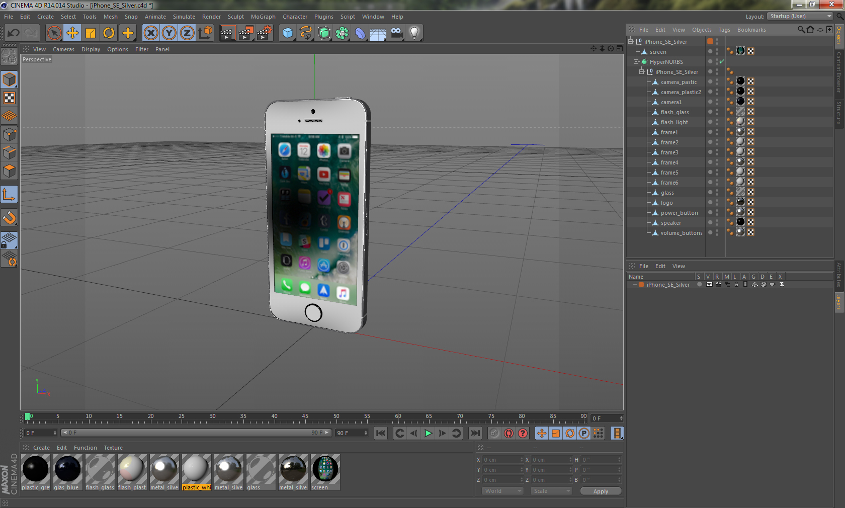The image size is (845, 508).
Task: Add a Cube primitive object
Action: click(288, 33)
